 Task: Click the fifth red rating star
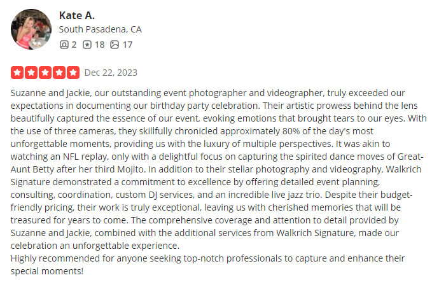point(73,73)
